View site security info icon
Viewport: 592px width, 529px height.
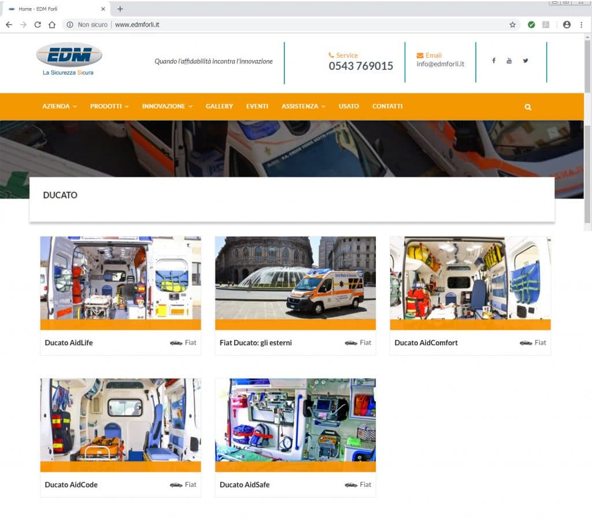[70, 24]
